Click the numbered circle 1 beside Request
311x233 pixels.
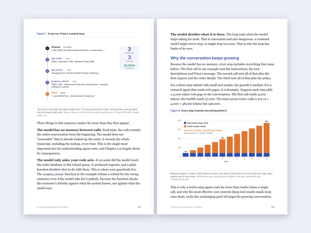point(47,48)
